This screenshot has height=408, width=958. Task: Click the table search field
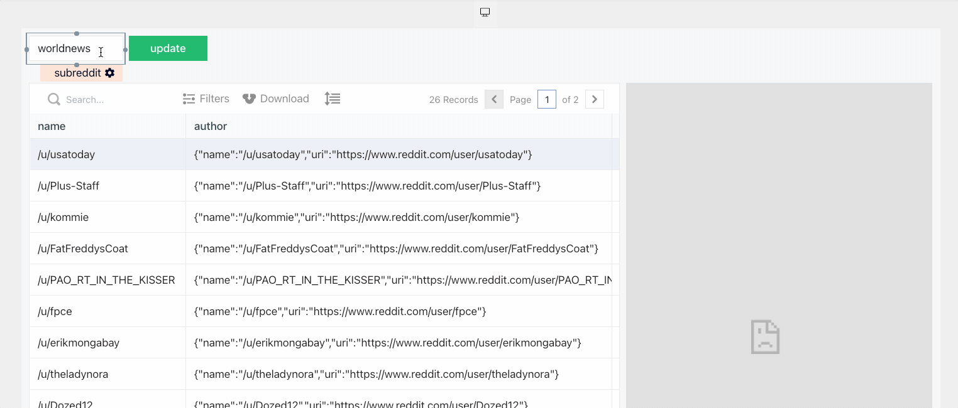[113, 99]
